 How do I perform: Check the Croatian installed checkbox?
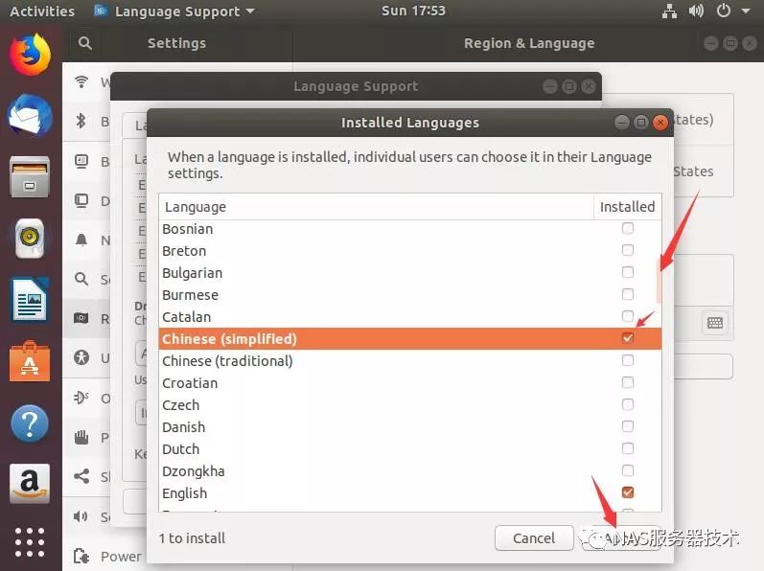[x=628, y=382]
